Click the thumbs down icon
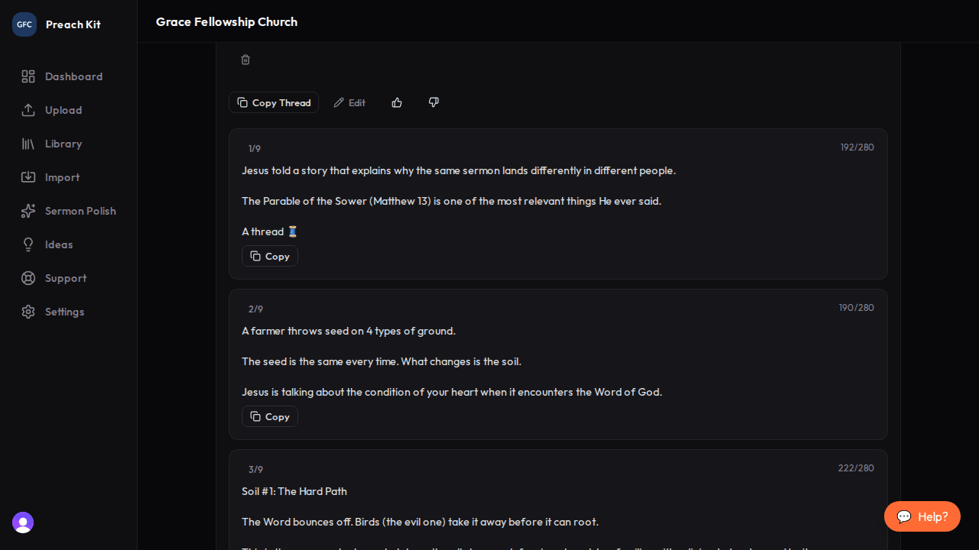Screen dimensions: 979x550 [434, 102]
